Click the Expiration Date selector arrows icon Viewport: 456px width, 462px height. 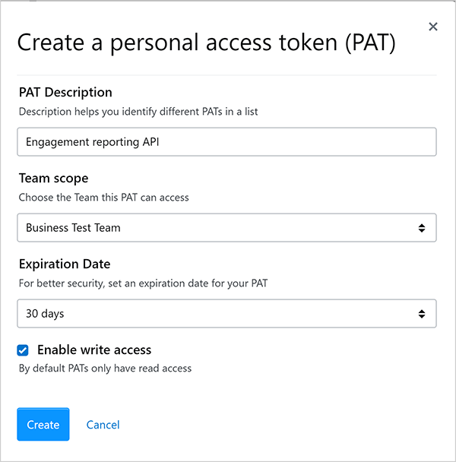click(x=422, y=313)
